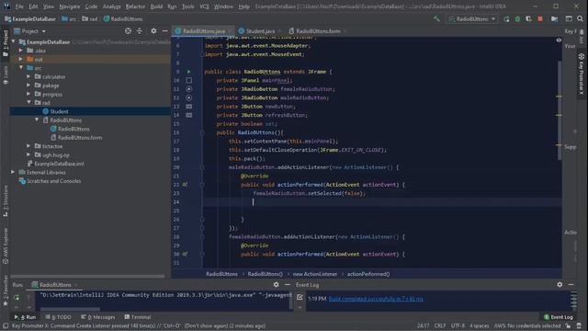Open the VCS menu
This screenshot has width=588, height=331.
[204, 6]
